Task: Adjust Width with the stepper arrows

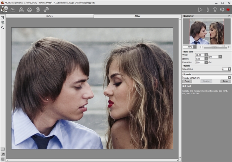Action: coord(206,55)
